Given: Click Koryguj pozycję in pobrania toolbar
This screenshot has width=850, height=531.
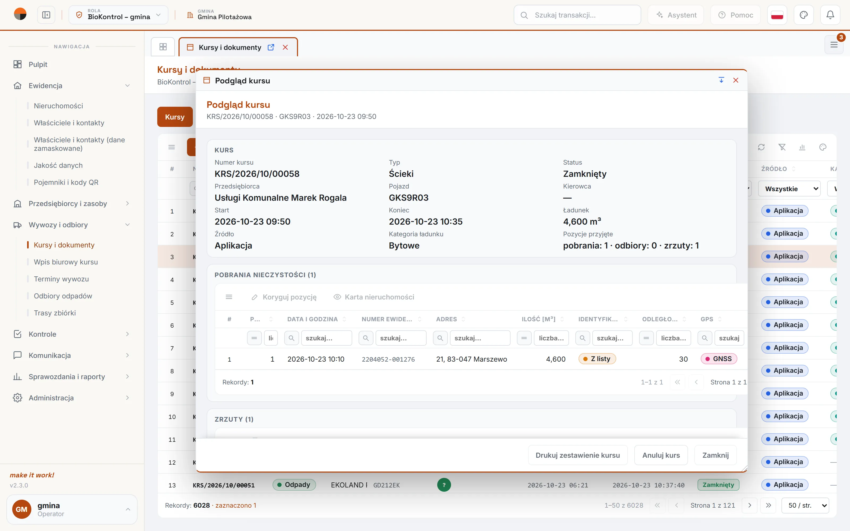Looking at the screenshot, I should pos(284,297).
